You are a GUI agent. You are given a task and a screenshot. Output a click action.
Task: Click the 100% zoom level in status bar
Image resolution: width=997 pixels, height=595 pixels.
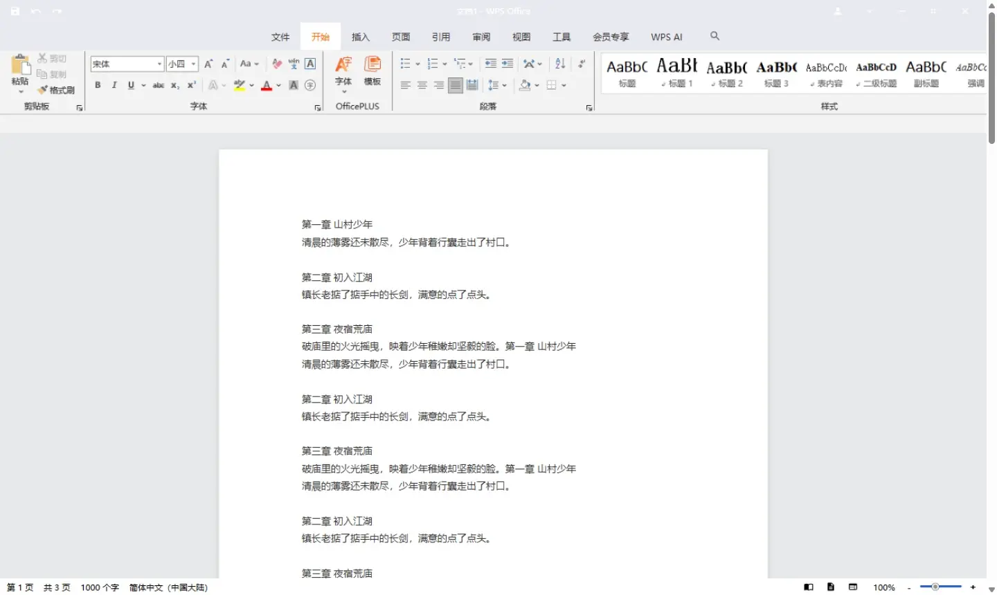click(x=884, y=587)
